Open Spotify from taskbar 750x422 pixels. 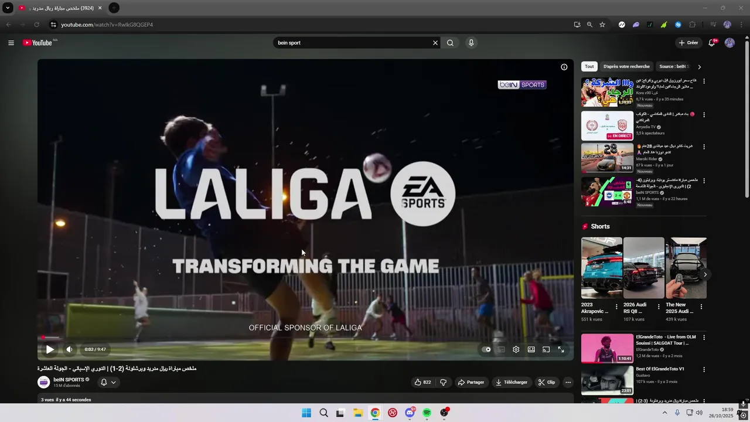click(427, 413)
